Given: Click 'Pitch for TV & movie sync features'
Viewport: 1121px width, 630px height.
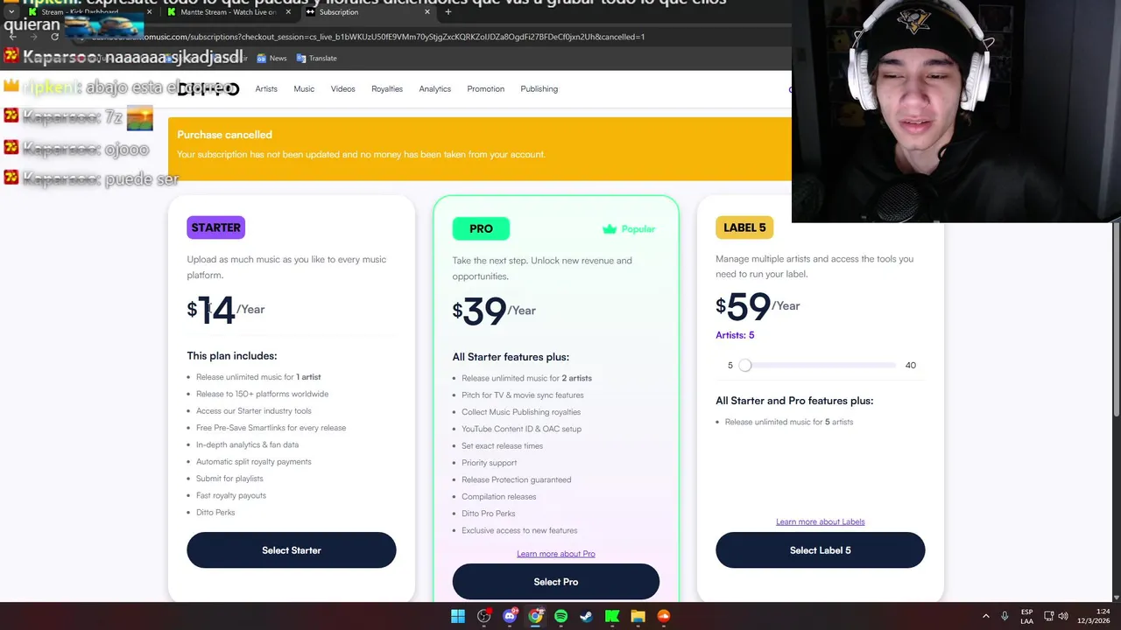Looking at the screenshot, I should [x=522, y=395].
